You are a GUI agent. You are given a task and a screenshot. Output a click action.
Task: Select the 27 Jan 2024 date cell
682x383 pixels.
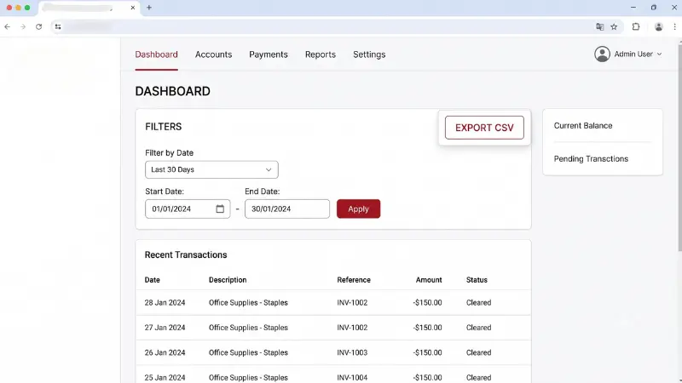click(165, 328)
